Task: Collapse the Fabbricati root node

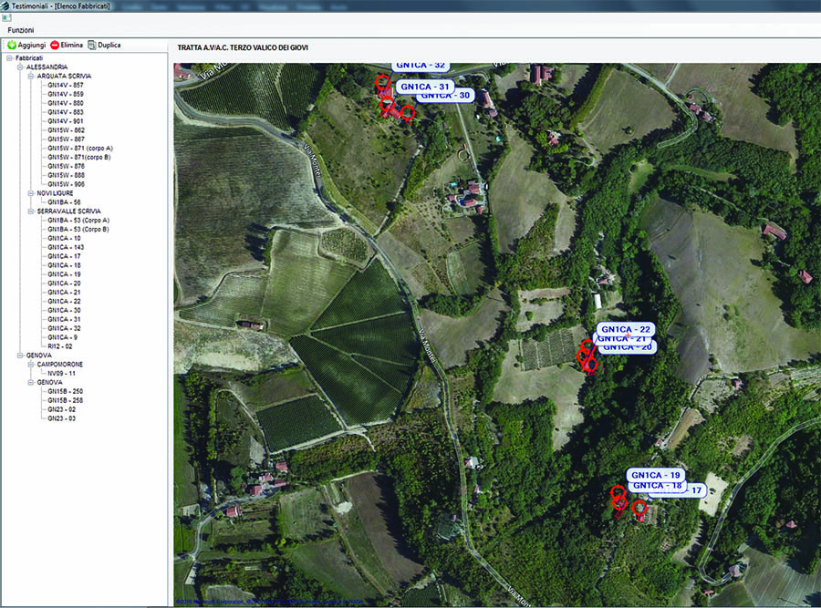Action: click(8, 58)
